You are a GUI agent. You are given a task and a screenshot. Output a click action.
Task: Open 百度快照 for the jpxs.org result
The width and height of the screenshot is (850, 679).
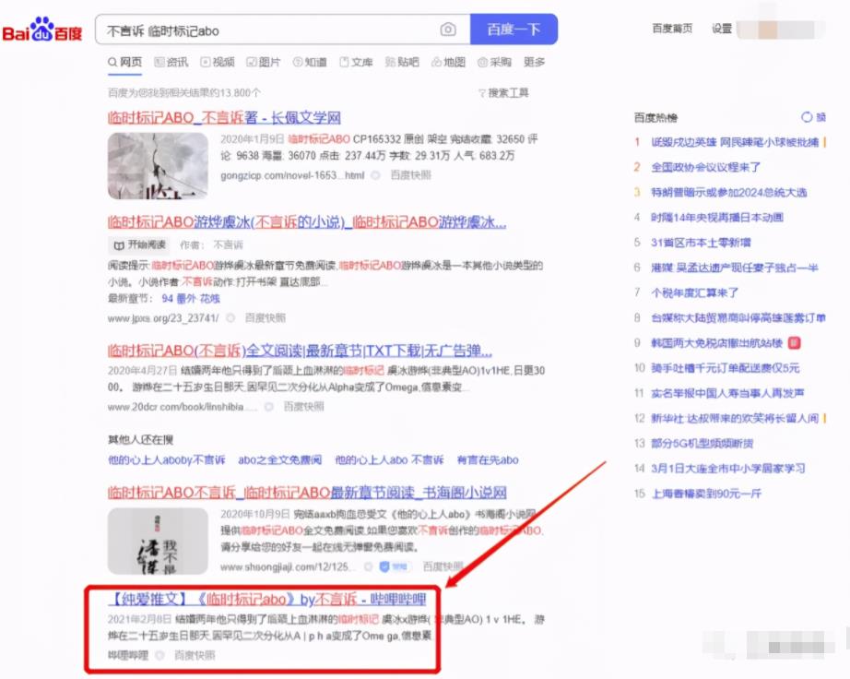(266, 317)
